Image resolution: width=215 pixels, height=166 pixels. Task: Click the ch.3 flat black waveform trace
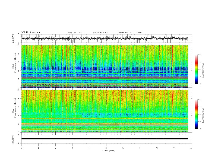(105, 139)
